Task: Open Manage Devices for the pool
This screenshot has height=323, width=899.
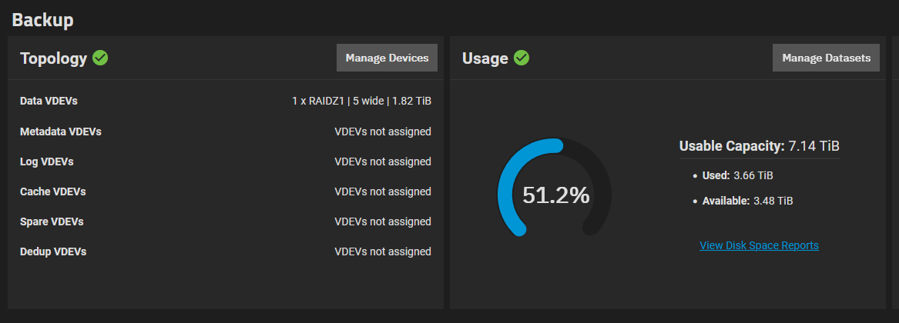Action: tap(387, 58)
